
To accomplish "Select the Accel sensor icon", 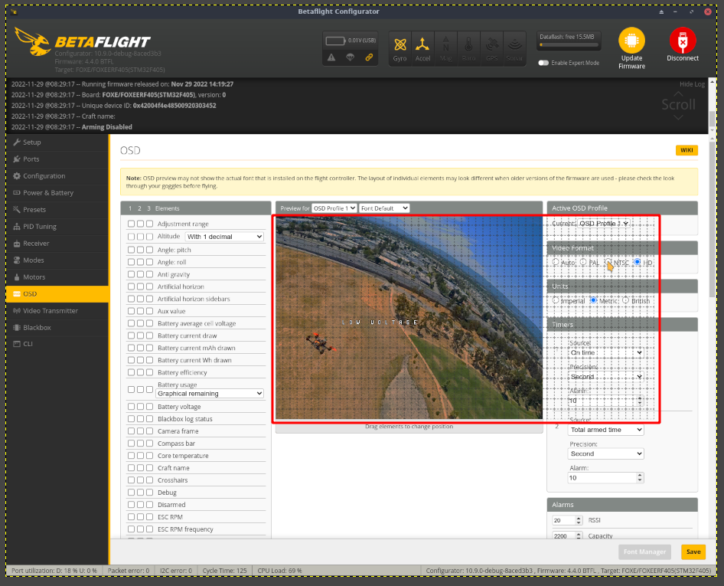I will pos(422,47).
